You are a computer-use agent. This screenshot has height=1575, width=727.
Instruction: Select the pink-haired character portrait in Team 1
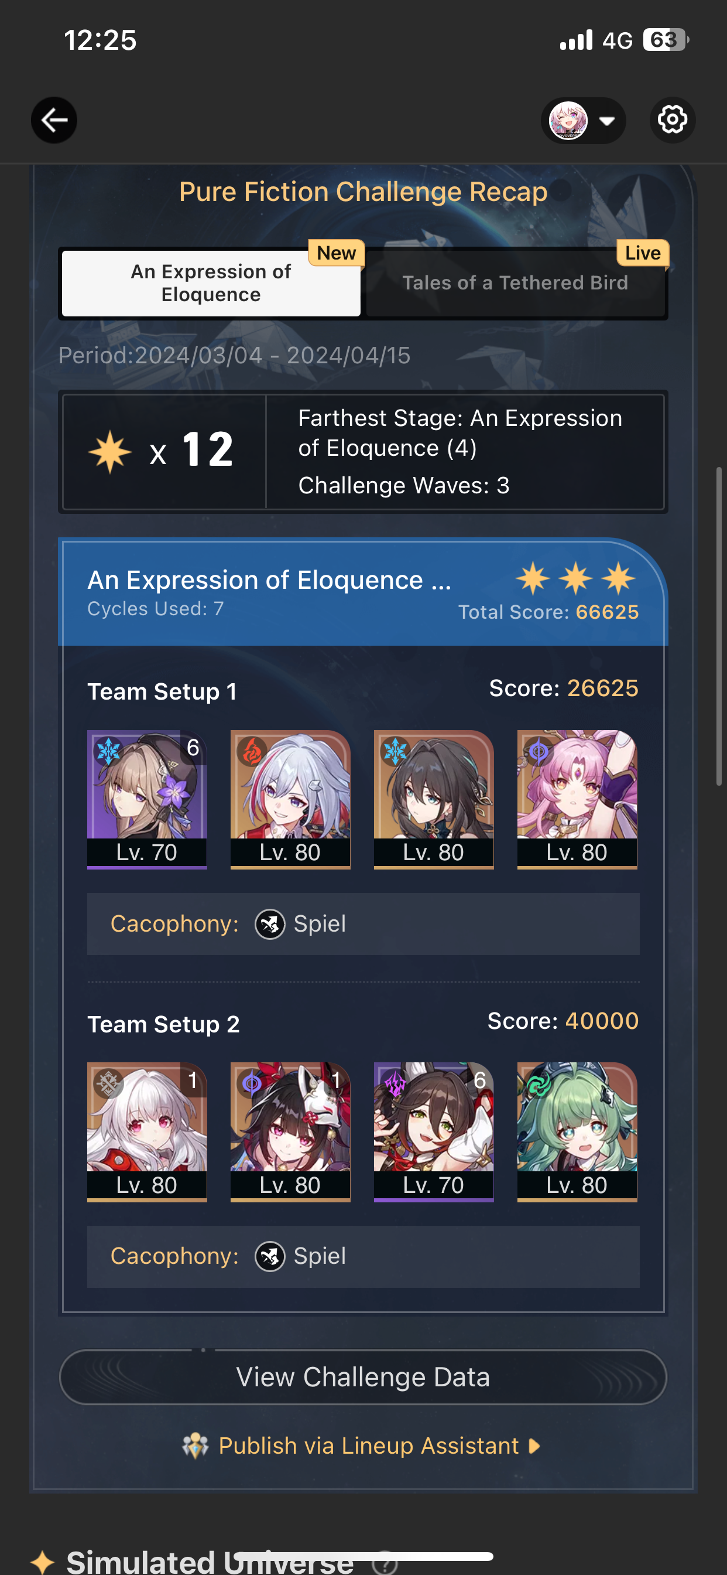coord(577,799)
